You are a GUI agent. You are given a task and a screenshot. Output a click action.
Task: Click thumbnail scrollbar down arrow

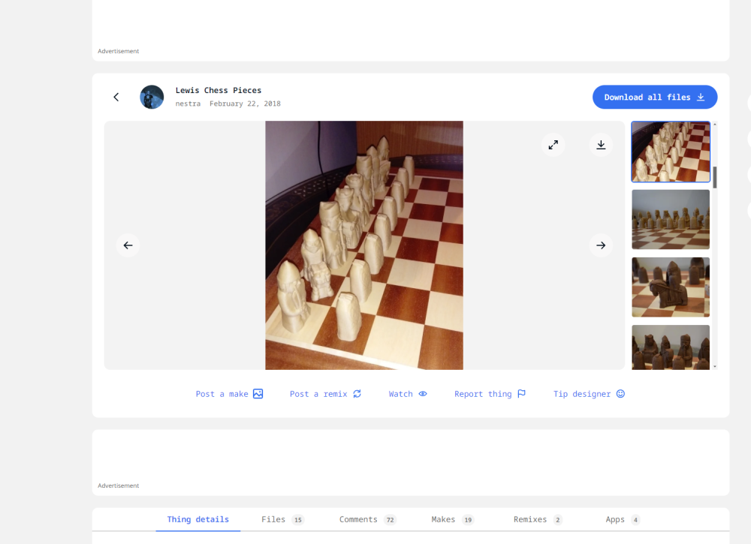(x=715, y=366)
